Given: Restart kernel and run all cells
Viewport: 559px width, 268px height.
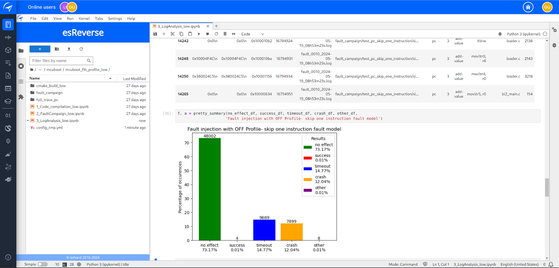Looking at the screenshot, I should (234, 34).
